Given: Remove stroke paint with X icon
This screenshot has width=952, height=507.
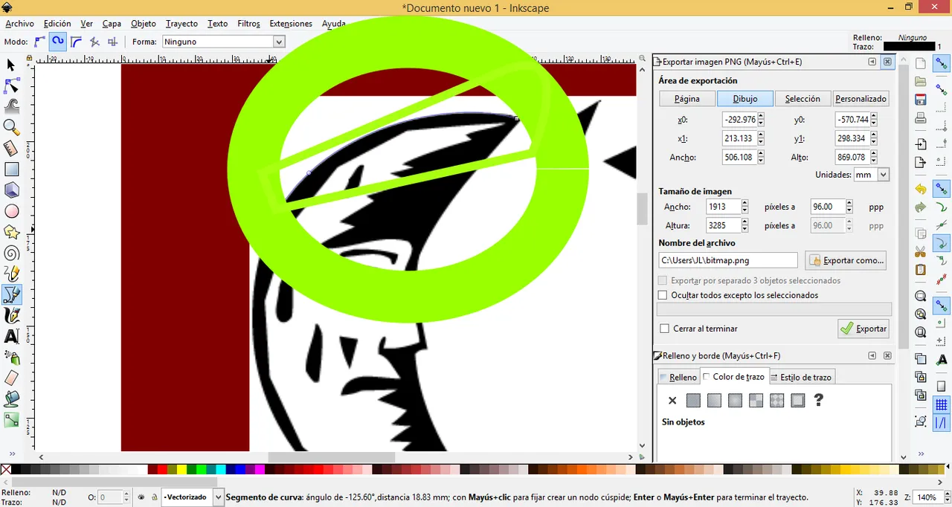Looking at the screenshot, I should pos(672,401).
